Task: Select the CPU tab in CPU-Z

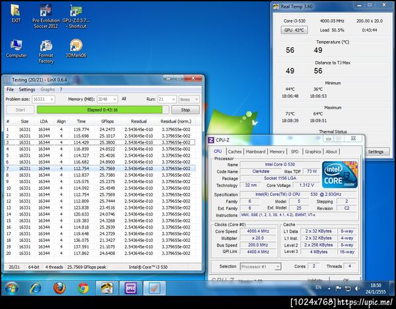Action: pyautogui.click(x=218, y=152)
